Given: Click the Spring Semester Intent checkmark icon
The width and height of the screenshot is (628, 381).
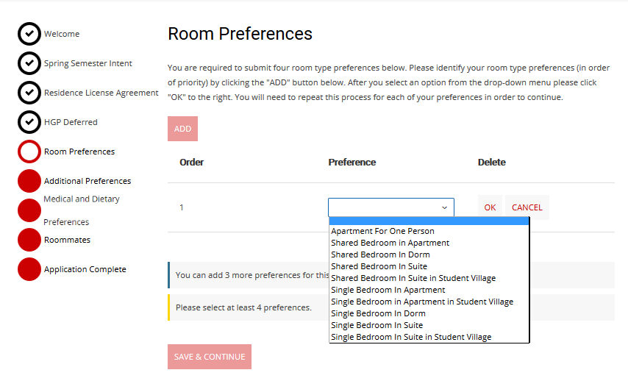Looking at the screenshot, I should pyautogui.click(x=29, y=63).
